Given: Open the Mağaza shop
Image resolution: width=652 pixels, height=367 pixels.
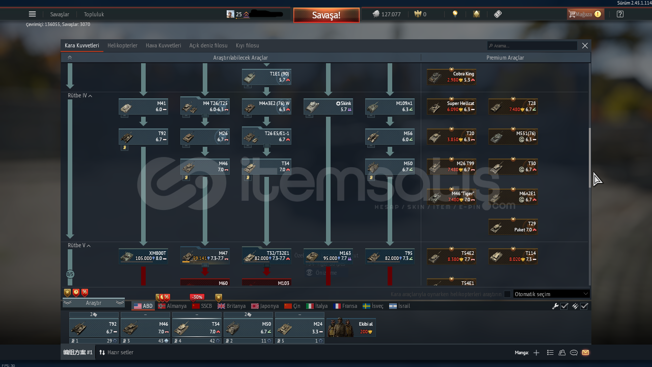Looking at the screenshot, I should point(585,14).
